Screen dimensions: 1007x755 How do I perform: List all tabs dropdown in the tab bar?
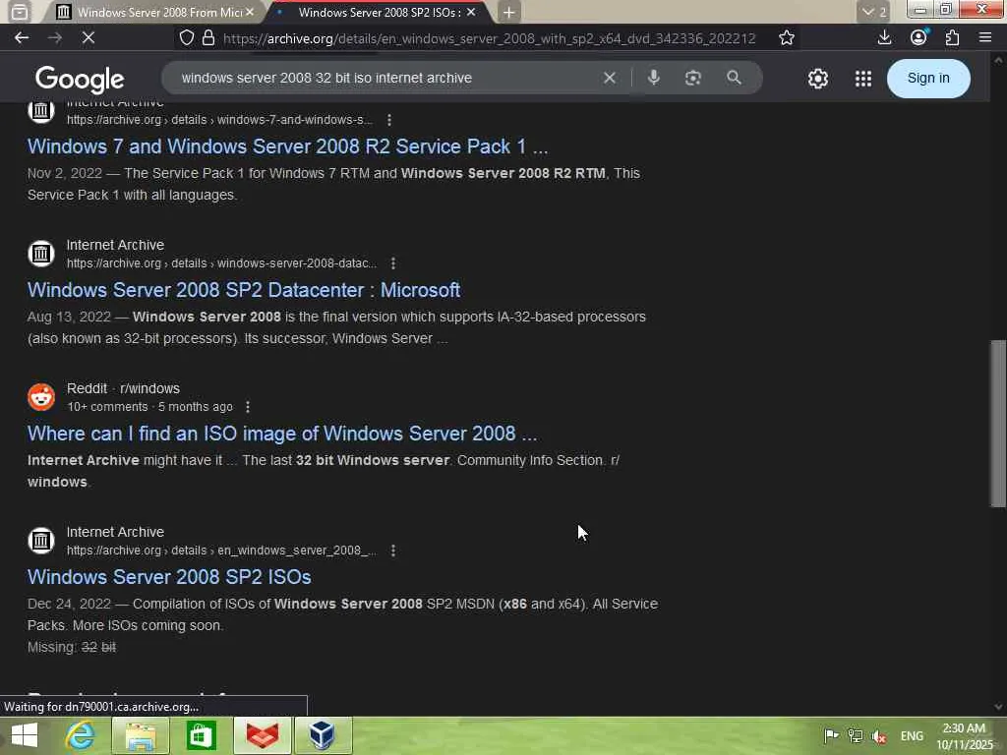873,12
